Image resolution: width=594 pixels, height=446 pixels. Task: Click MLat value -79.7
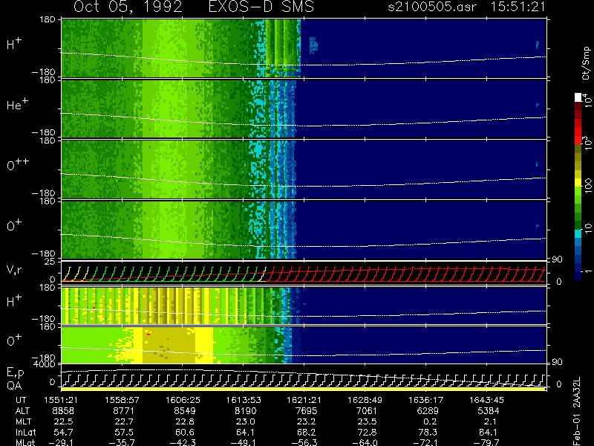(x=486, y=442)
